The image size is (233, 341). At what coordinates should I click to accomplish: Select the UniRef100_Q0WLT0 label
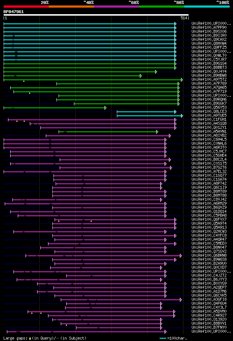click(209, 56)
